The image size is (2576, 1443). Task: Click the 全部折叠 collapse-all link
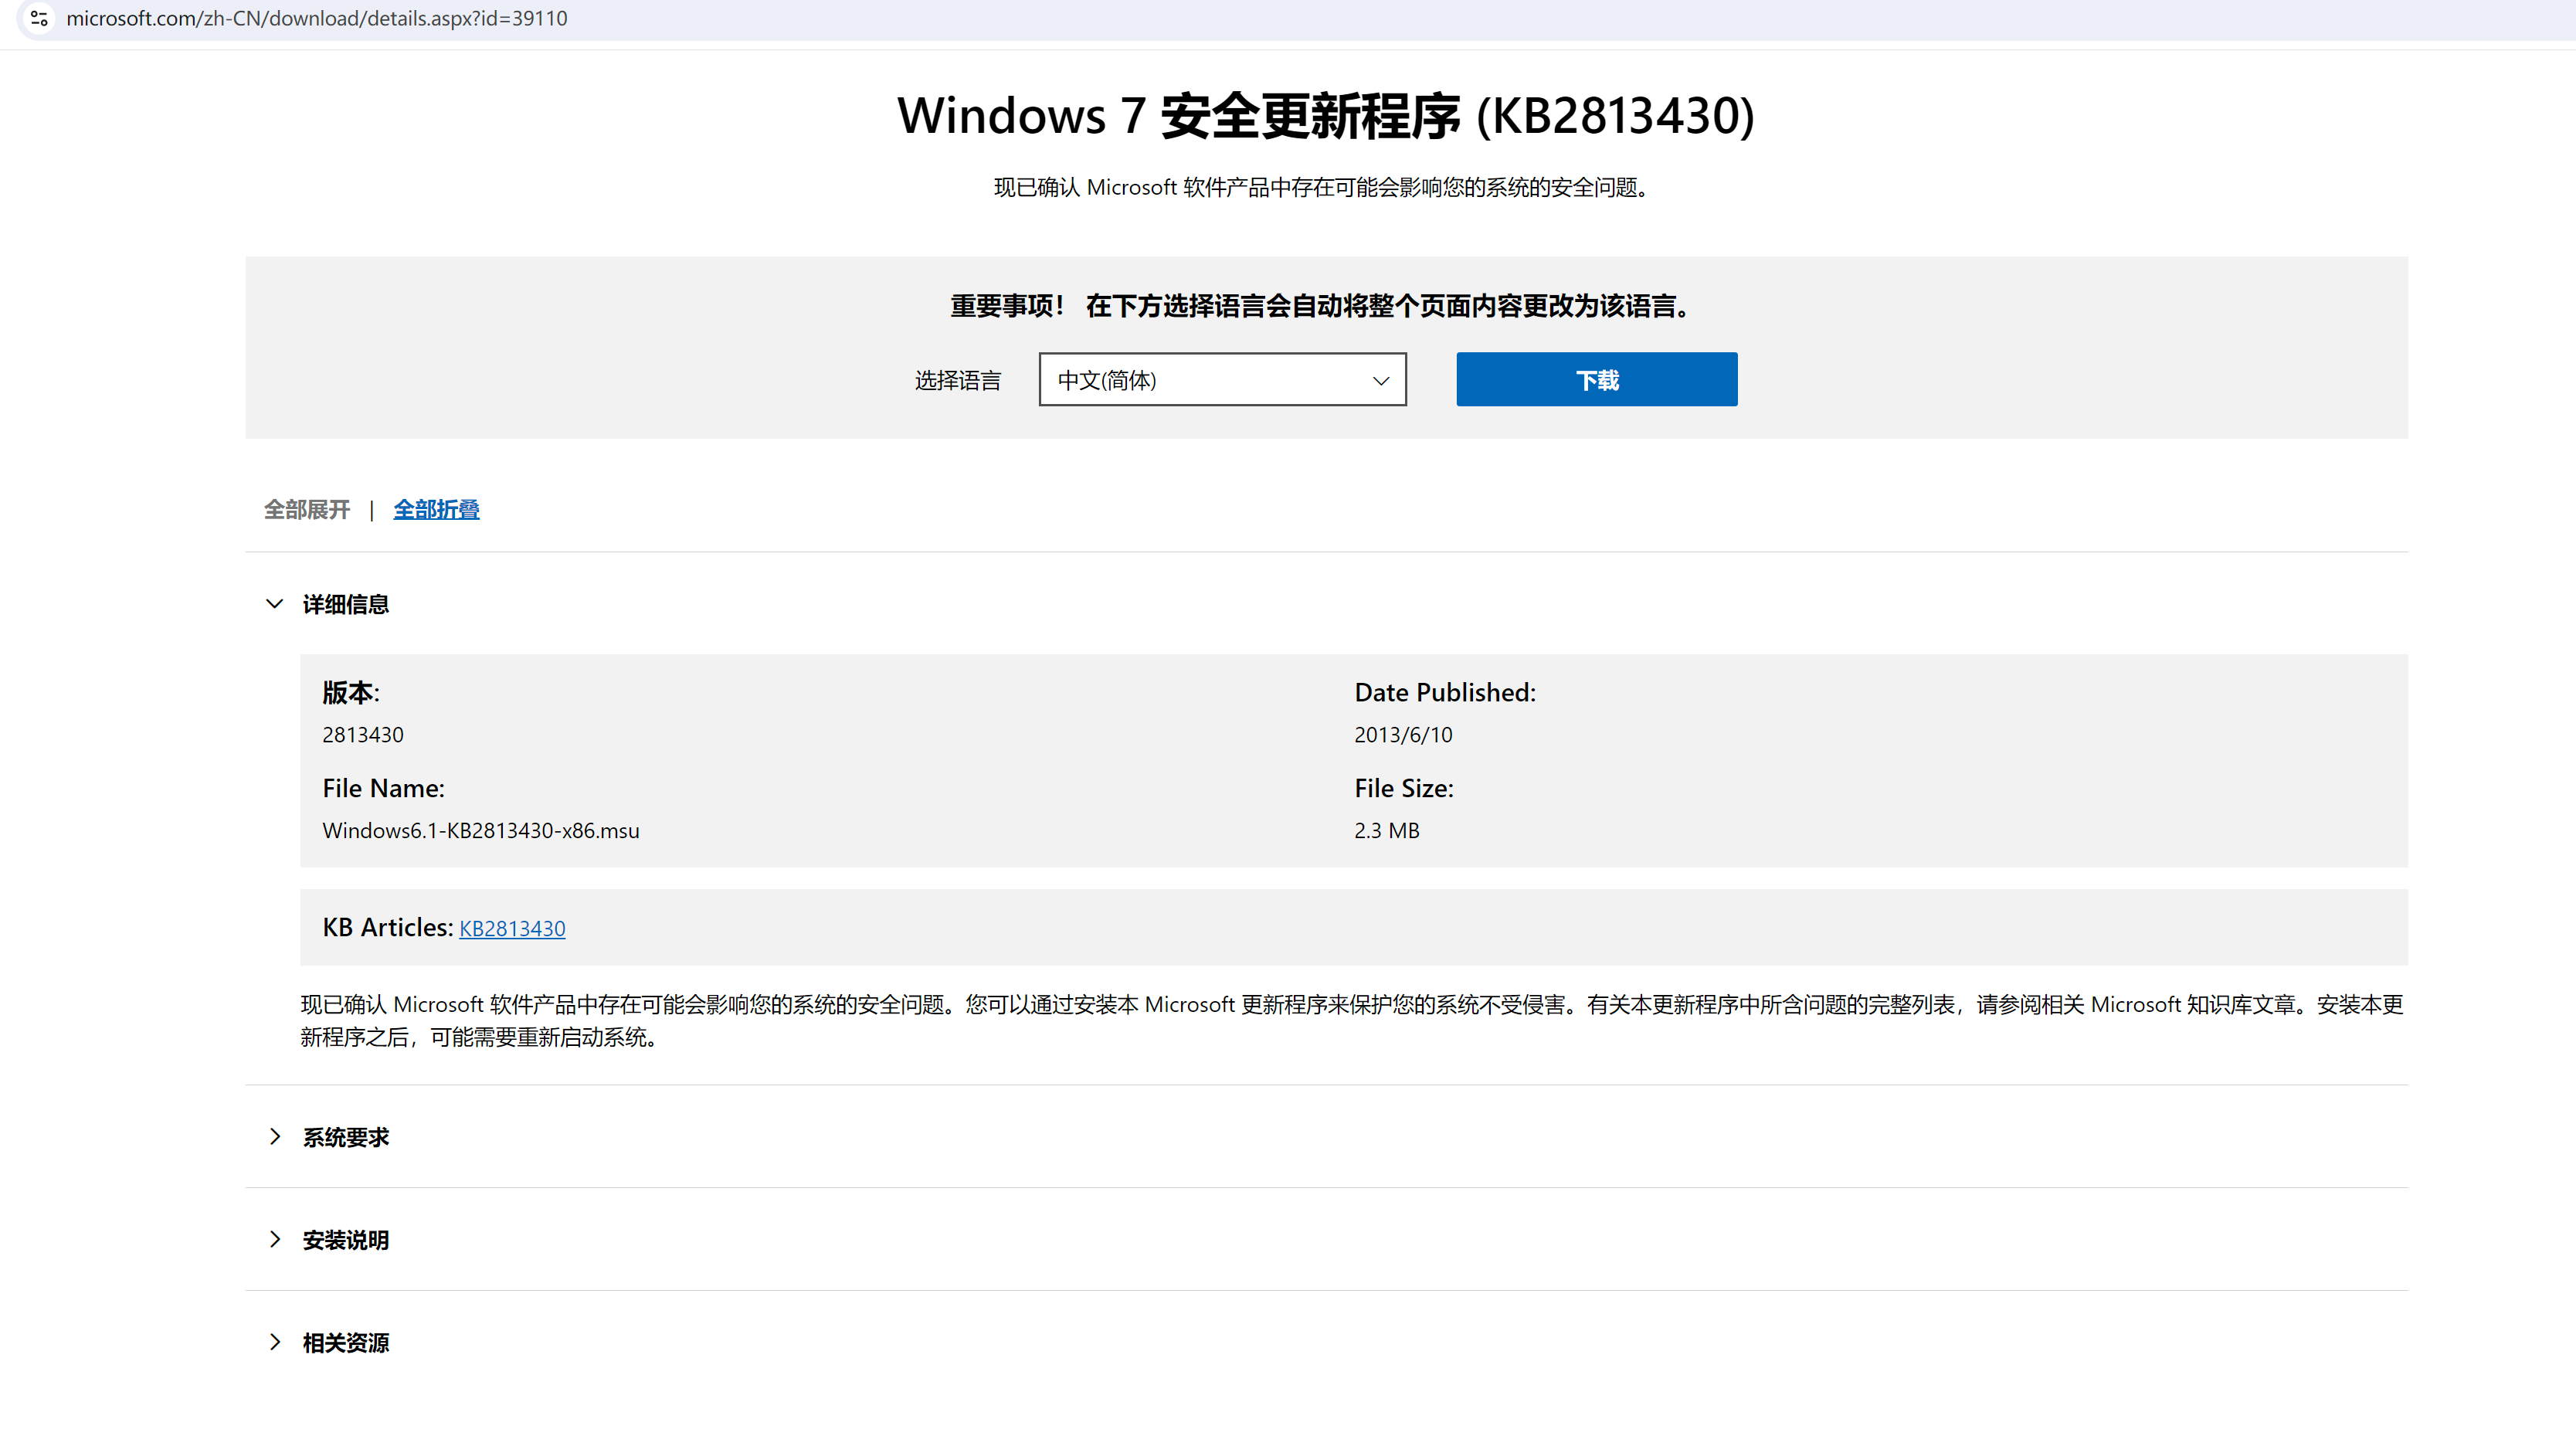(436, 509)
